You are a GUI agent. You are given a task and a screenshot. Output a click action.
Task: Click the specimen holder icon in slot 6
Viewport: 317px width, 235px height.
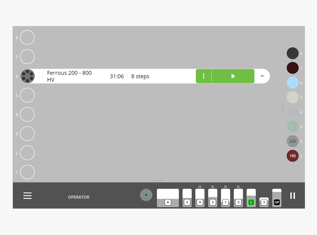(28, 76)
